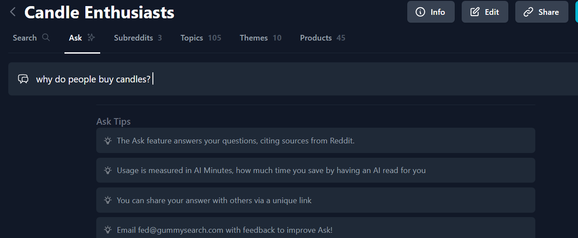The height and width of the screenshot is (238, 578).
Task: Click the Share button
Action: (542, 12)
